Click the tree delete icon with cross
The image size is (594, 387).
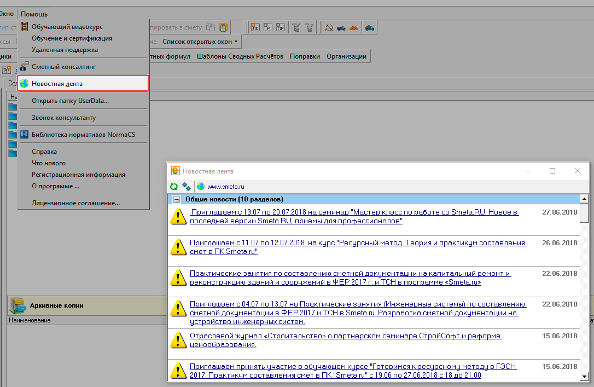[309, 27]
